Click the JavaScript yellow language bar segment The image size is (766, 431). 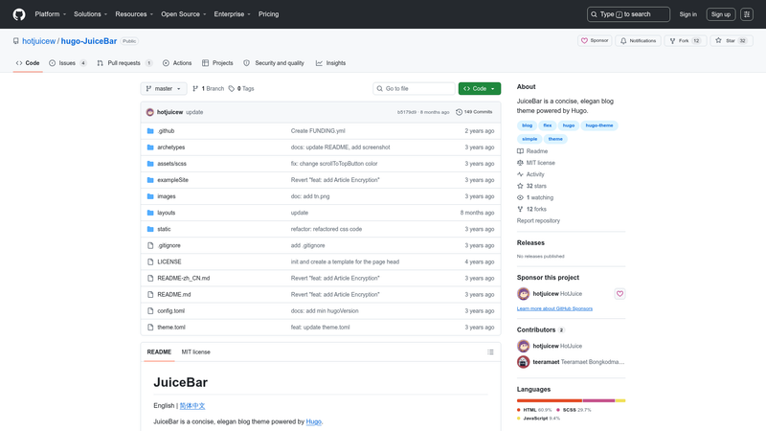click(x=620, y=400)
